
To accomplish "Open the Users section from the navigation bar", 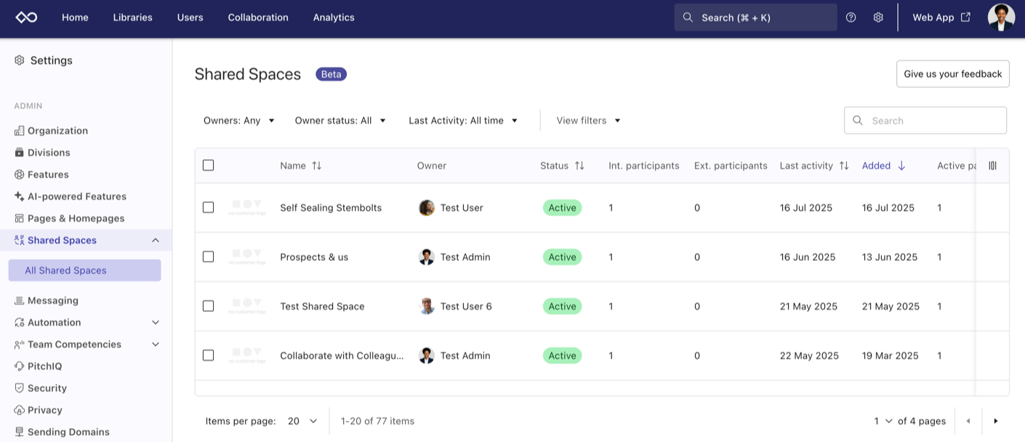I will click(x=190, y=17).
